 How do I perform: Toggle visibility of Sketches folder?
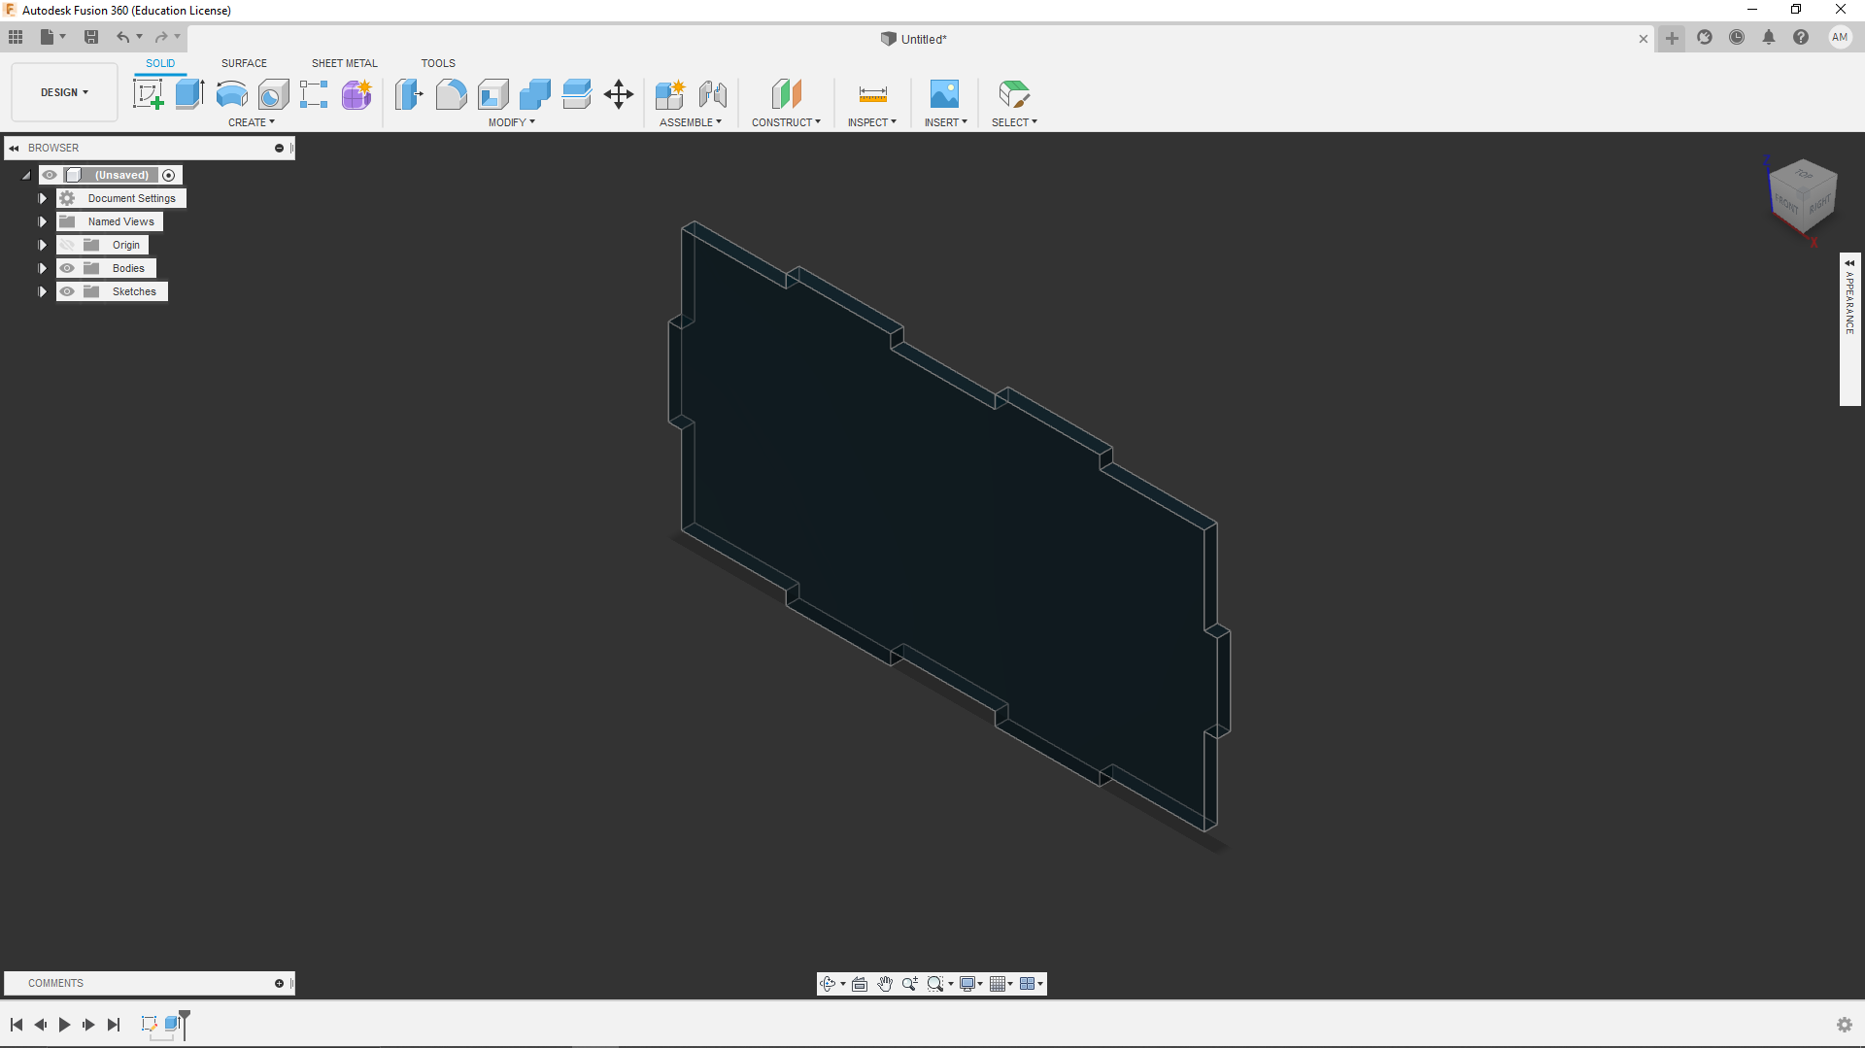(x=67, y=291)
